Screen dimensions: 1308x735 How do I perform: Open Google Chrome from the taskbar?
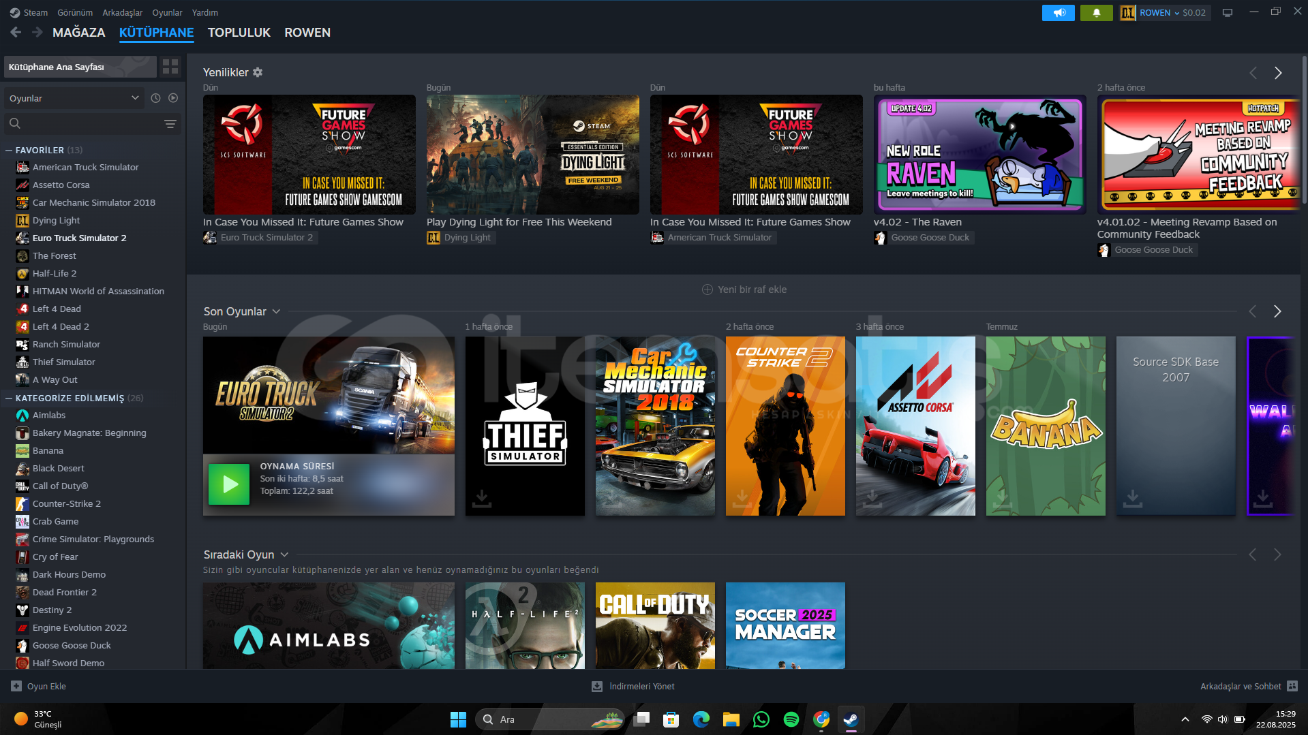(821, 719)
